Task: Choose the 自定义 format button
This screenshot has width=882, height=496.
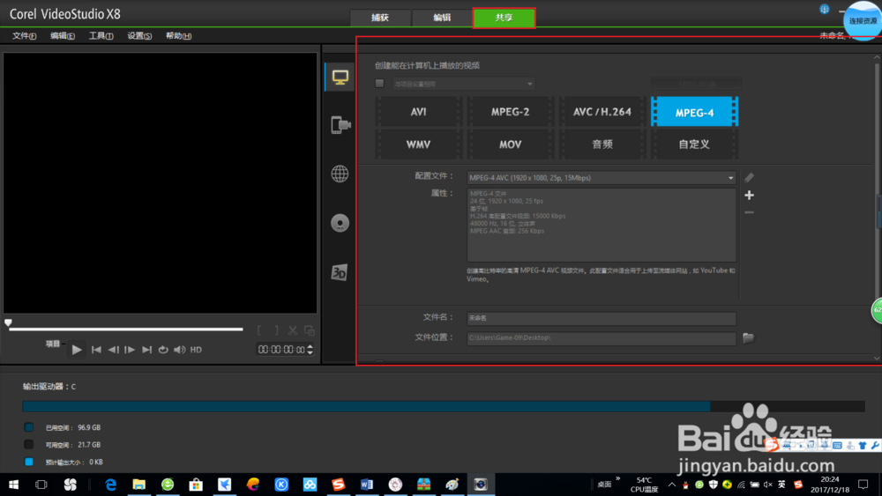Action: click(x=694, y=144)
